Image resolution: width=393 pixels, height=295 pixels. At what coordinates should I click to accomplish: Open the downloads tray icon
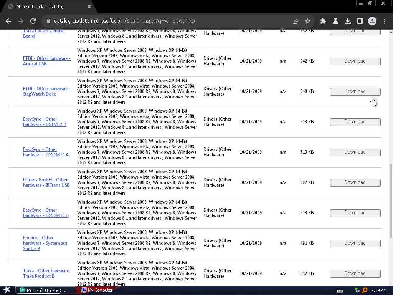[x=348, y=21]
